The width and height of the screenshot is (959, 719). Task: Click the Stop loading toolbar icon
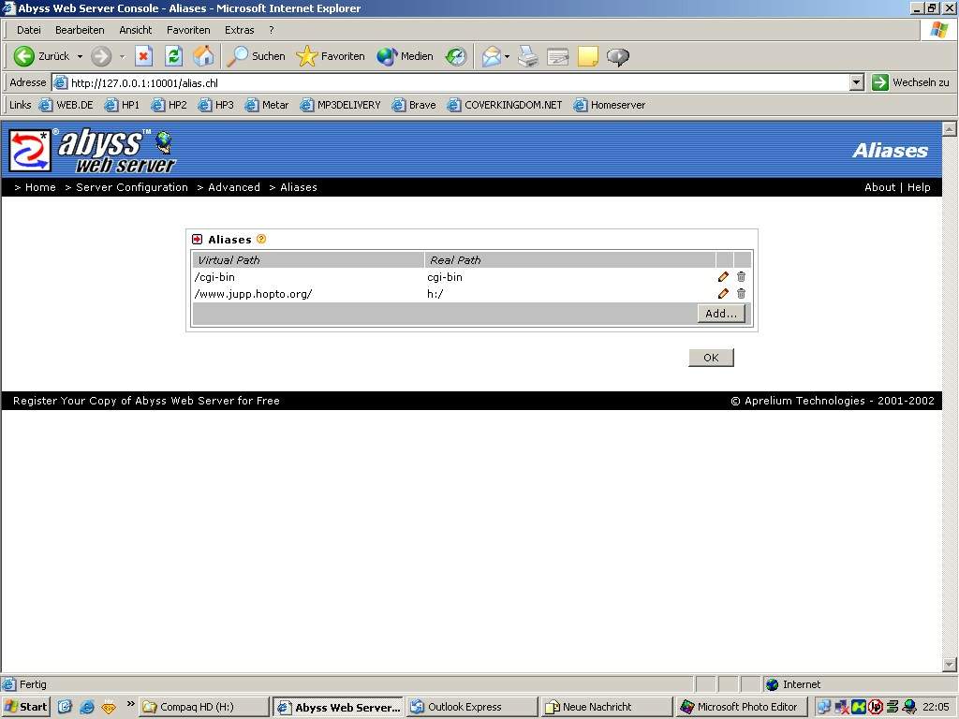point(143,56)
